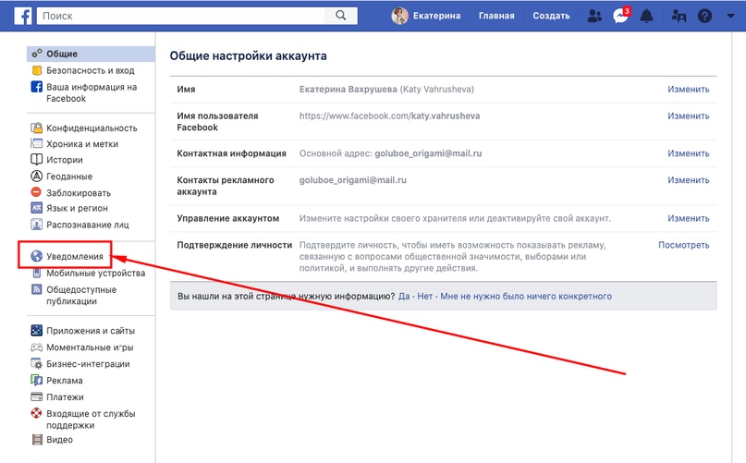The image size is (746, 463).
Task: Click Изменить for Имя пользователя Facebook
Action: (x=688, y=116)
